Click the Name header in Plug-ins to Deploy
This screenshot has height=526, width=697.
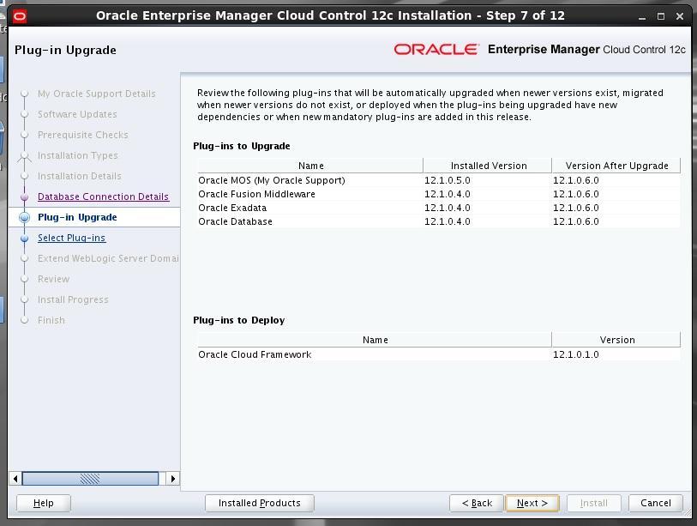click(375, 340)
